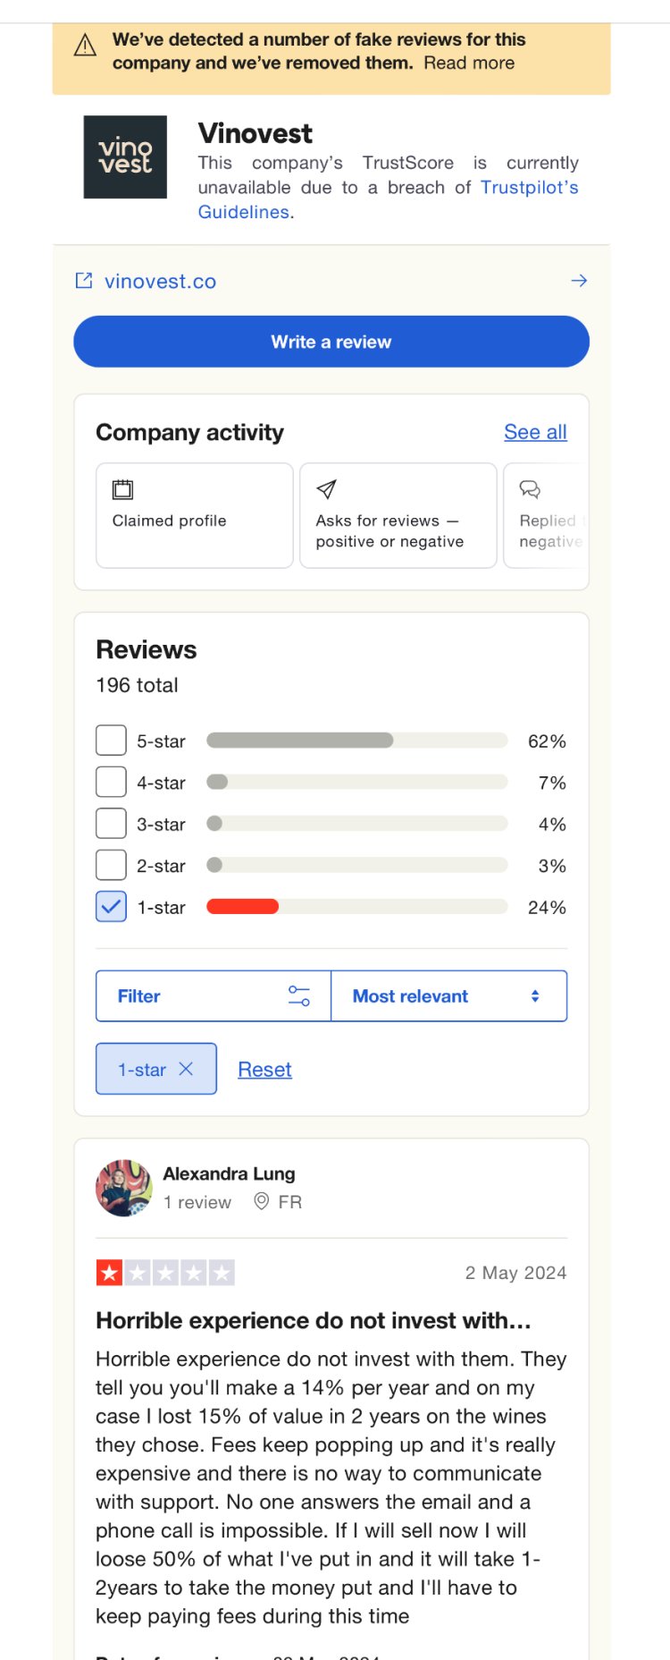
Task: Click the calendar icon on Claimed profile card
Action: [122, 489]
